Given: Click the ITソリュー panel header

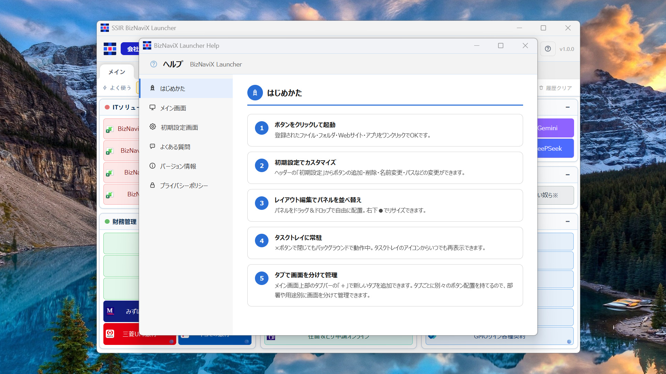Looking at the screenshot, I should click(120, 107).
